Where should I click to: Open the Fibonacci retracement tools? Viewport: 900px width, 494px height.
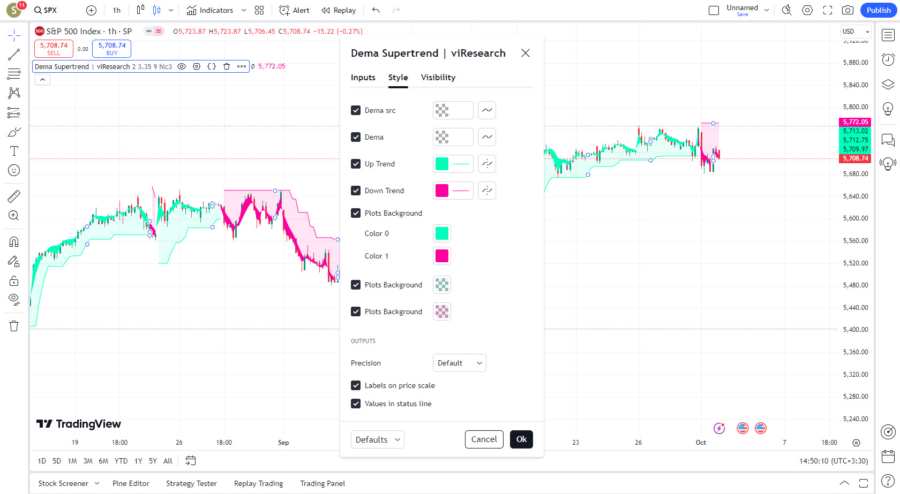[x=14, y=74]
